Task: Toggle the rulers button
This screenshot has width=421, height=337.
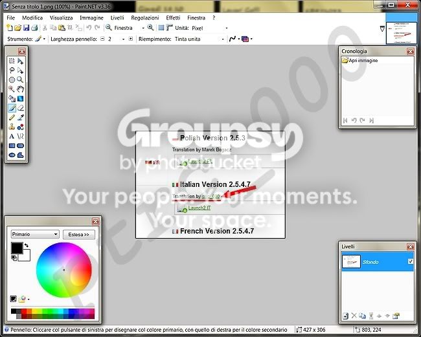Action: click(x=170, y=28)
